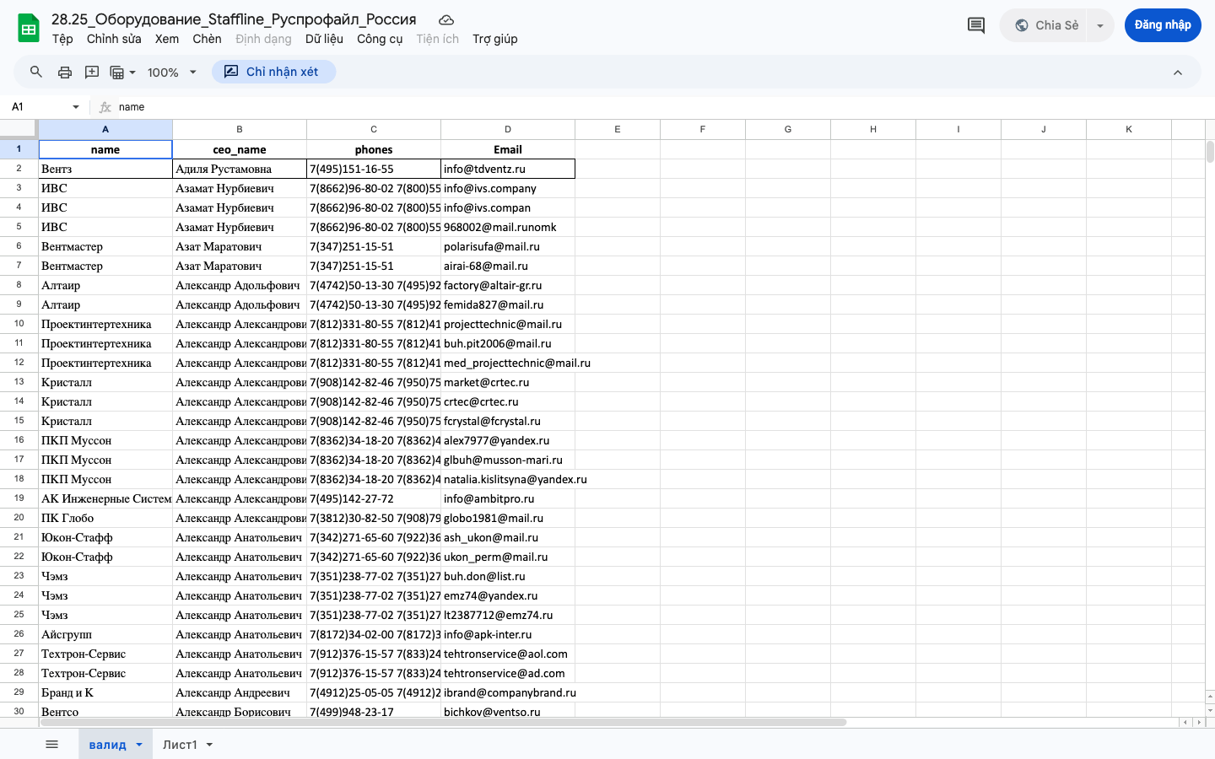1215x759 pixels.
Task: Collapse the toolbar with chevron up
Action: (1178, 73)
